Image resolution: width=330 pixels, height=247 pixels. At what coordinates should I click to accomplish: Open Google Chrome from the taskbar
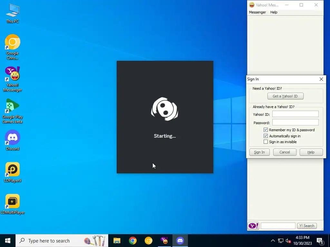click(x=132, y=241)
